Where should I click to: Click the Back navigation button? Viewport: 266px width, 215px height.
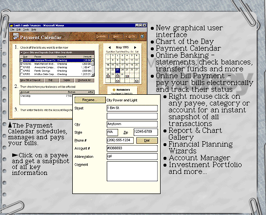pos(116,36)
